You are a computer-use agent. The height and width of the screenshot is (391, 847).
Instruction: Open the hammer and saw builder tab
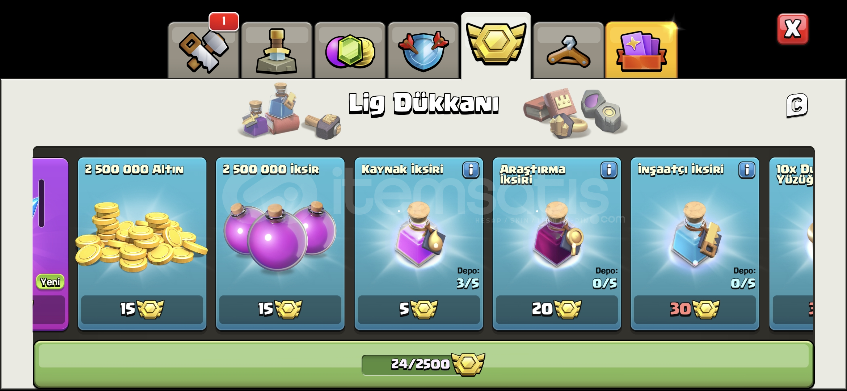(203, 51)
